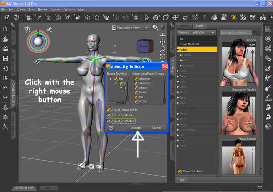Click the filter text input field
The image size is (273, 192).
point(236,33)
